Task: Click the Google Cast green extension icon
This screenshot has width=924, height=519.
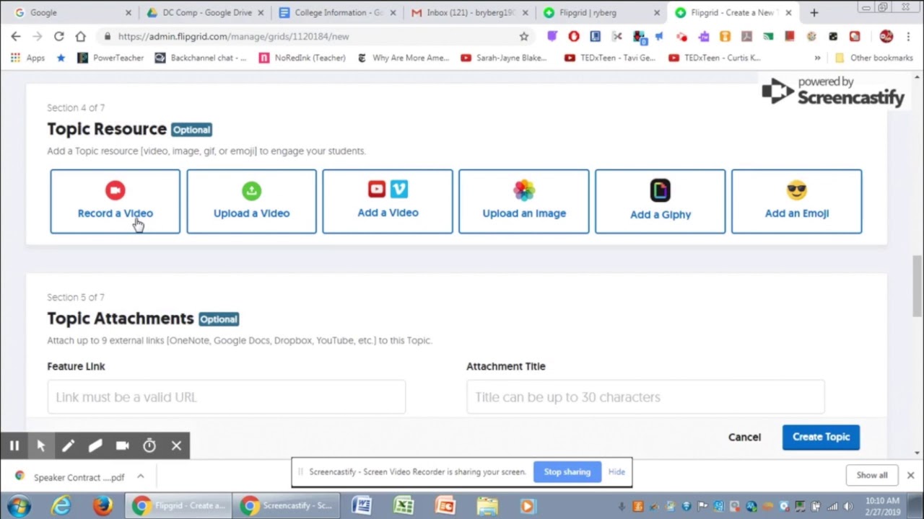Action: coord(768,36)
